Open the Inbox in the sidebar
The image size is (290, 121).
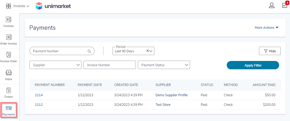click(8, 75)
